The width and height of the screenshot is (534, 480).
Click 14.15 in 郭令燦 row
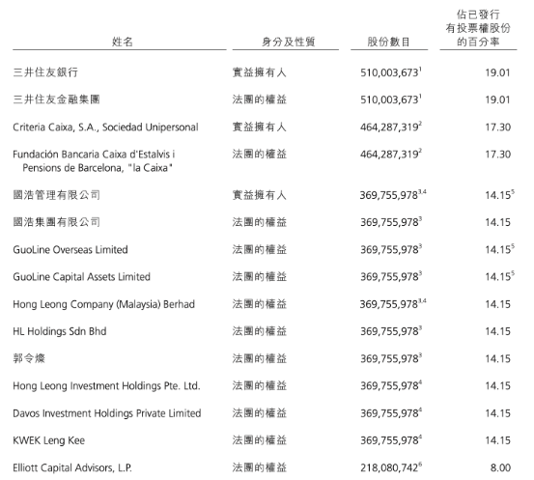coord(498,358)
